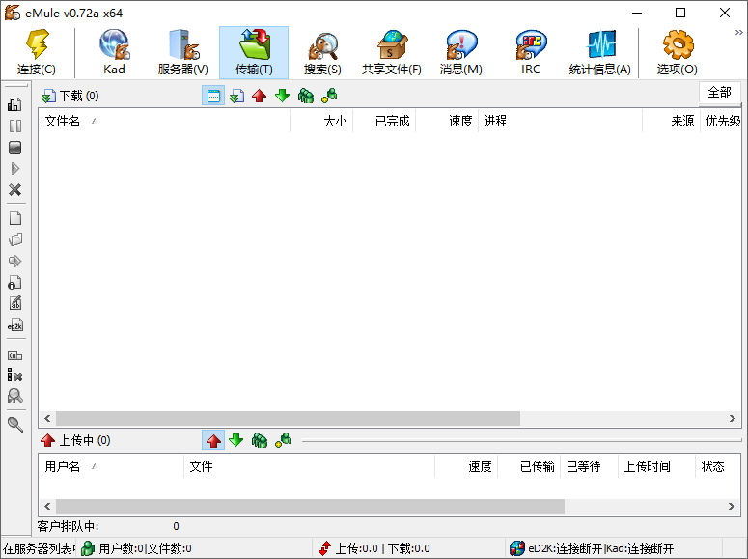
Task: Click upload list right scroll arrow
Action: 732,507
